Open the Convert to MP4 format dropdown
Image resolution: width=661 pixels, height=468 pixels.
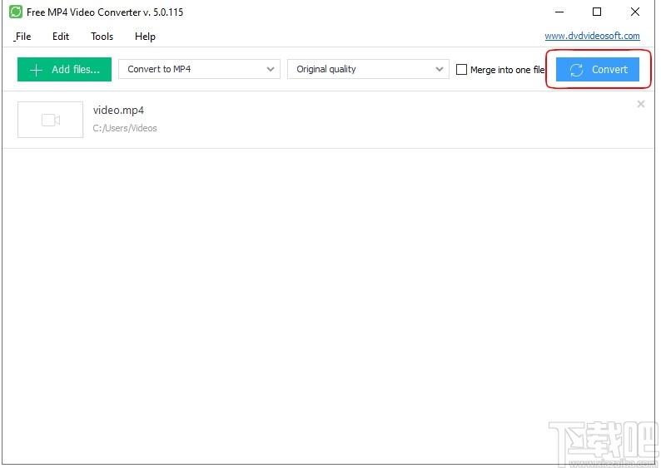click(x=199, y=69)
